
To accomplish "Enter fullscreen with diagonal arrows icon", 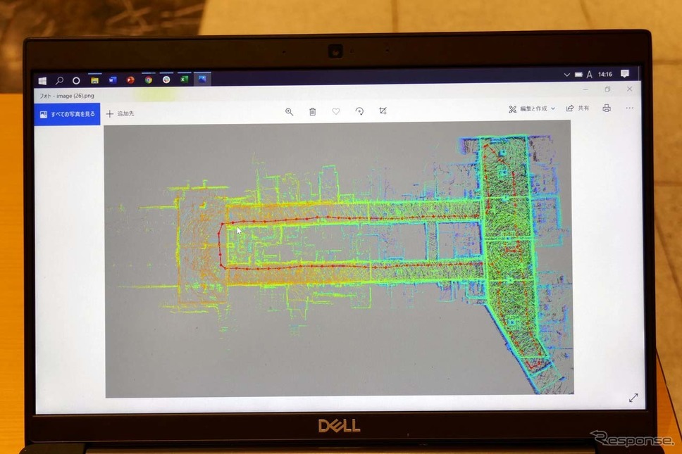I will point(633,398).
